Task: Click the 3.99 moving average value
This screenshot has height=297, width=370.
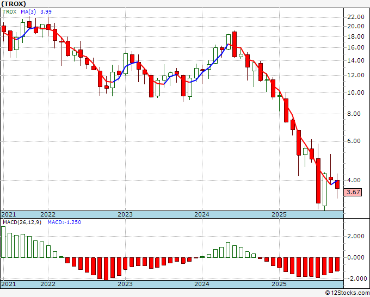Action: (x=46, y=12)
